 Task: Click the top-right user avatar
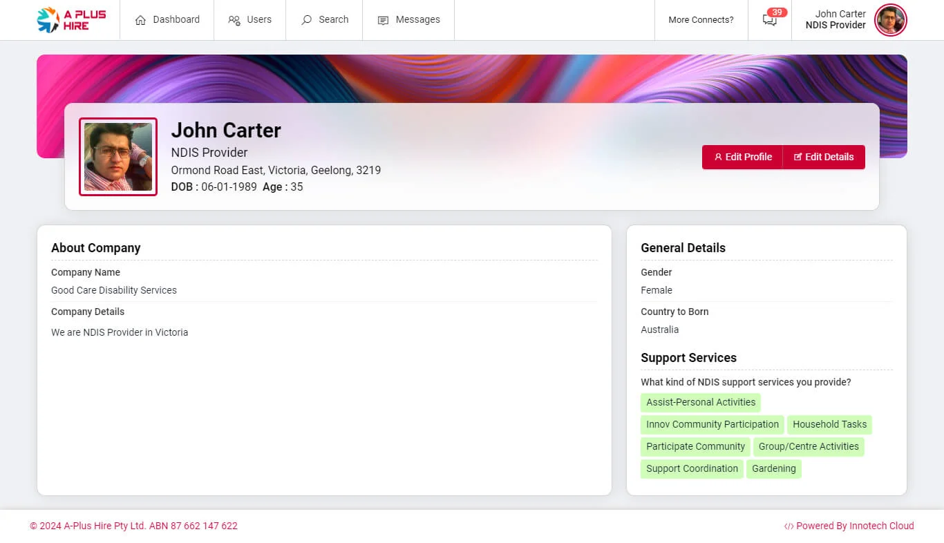tap(890, 20)
